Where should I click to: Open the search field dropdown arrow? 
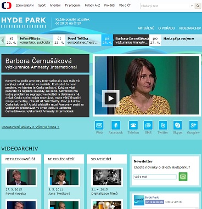[x=192, y=6]
